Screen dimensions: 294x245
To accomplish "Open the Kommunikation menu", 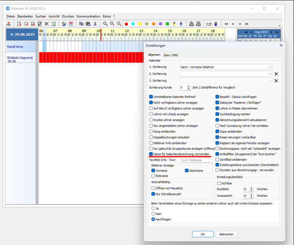I will click(88, 16).
